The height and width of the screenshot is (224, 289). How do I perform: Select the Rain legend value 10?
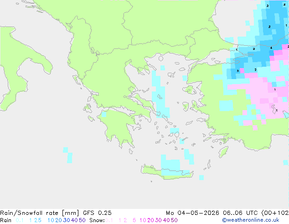coord(51,220)
